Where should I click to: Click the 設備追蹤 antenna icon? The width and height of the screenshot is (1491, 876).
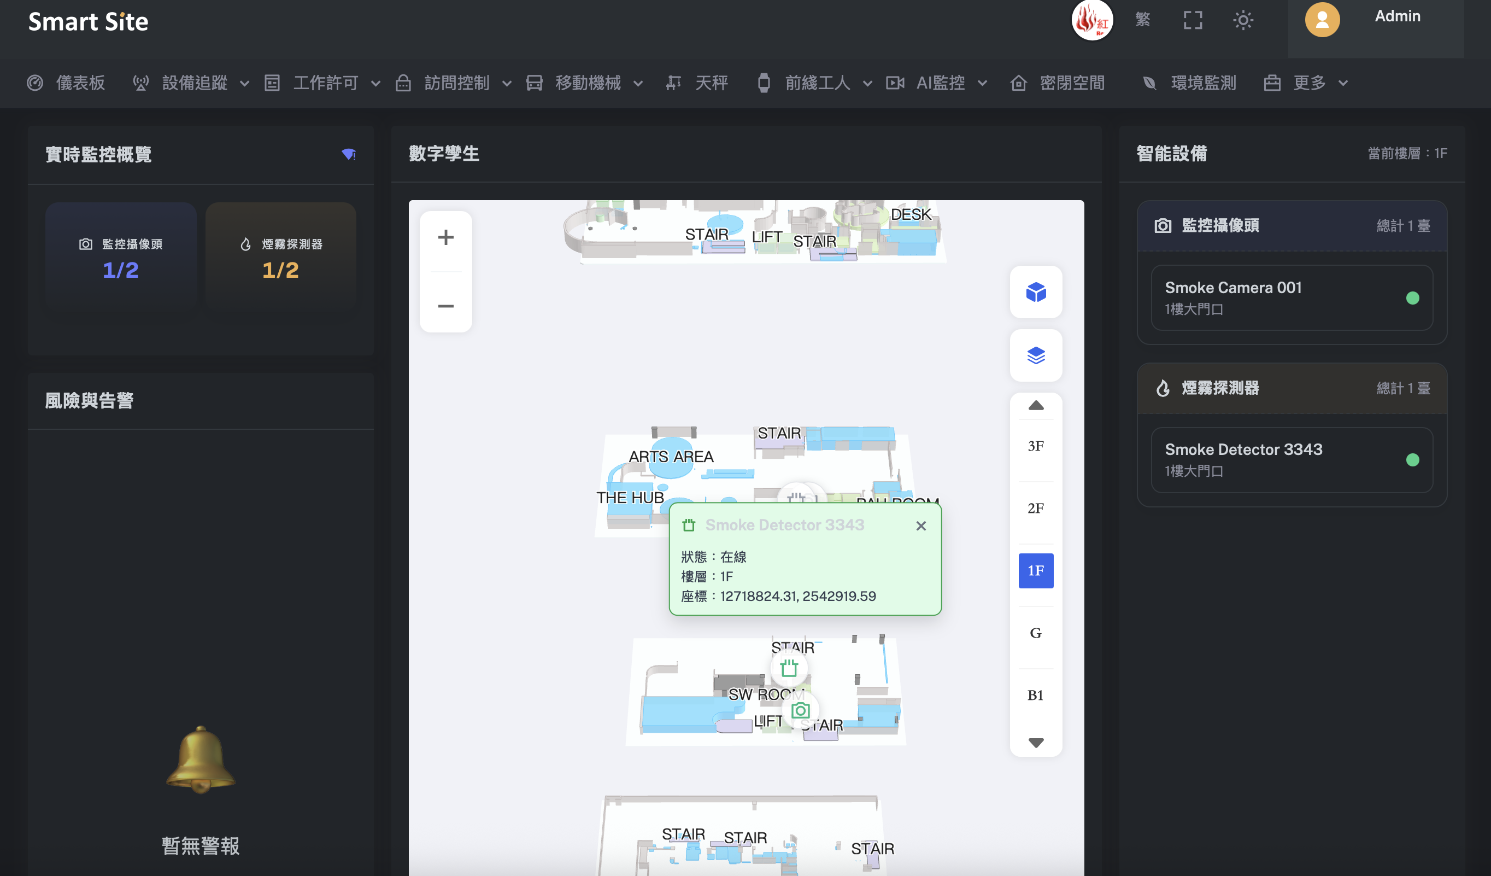coord(140,83)
